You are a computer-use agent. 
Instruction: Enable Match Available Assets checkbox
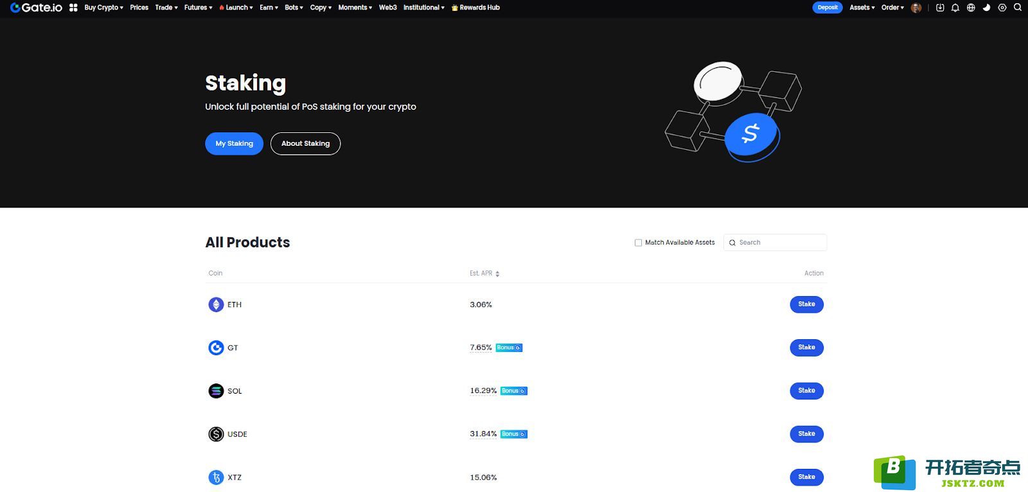(x=638, y=243)
